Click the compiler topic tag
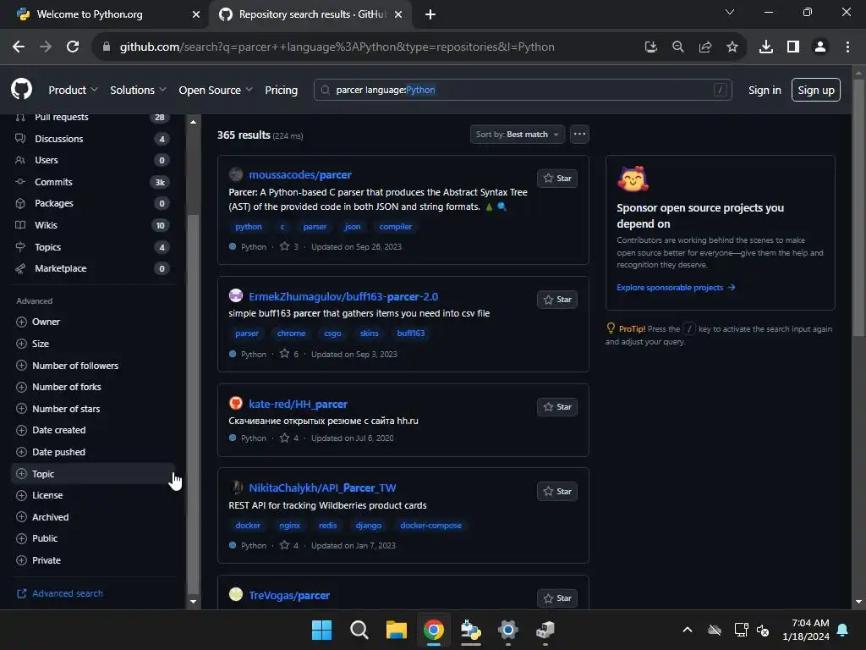Image resolution: width=866 pixels, height=650 pixels. pos(396,227)
